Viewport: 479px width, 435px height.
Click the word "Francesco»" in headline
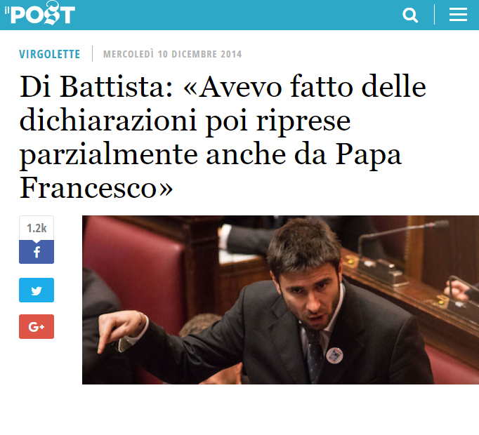coord(96,188)
